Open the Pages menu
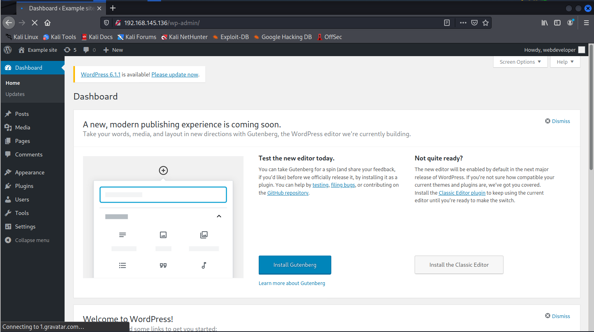This screenshot has height=332, width=594. pos(32,141)
